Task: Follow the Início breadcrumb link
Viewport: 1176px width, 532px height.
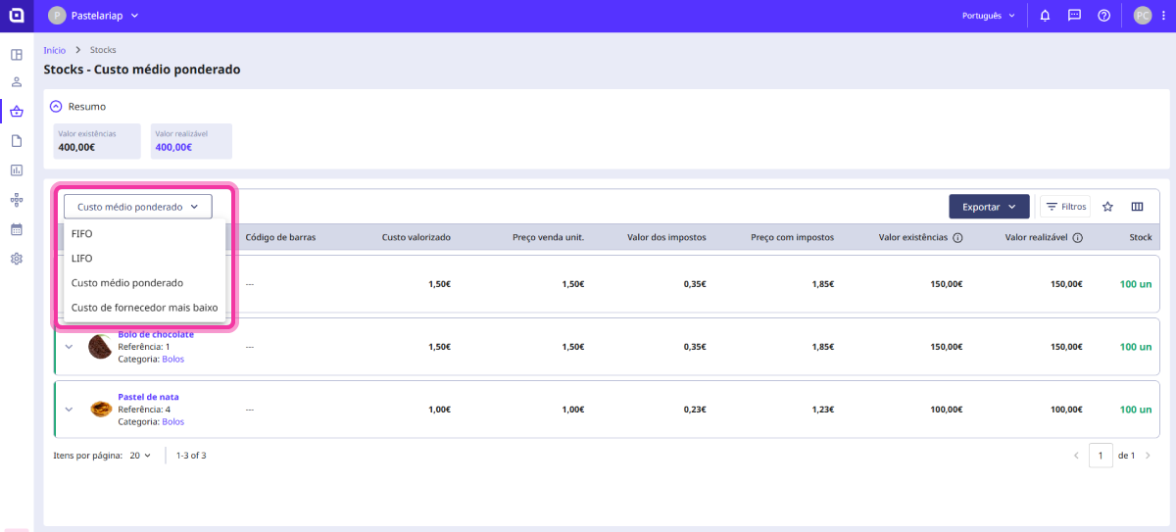Action: pos(55,50)
